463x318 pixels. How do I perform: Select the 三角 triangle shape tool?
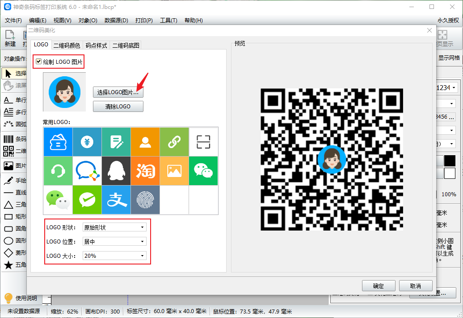click(15, 205)
